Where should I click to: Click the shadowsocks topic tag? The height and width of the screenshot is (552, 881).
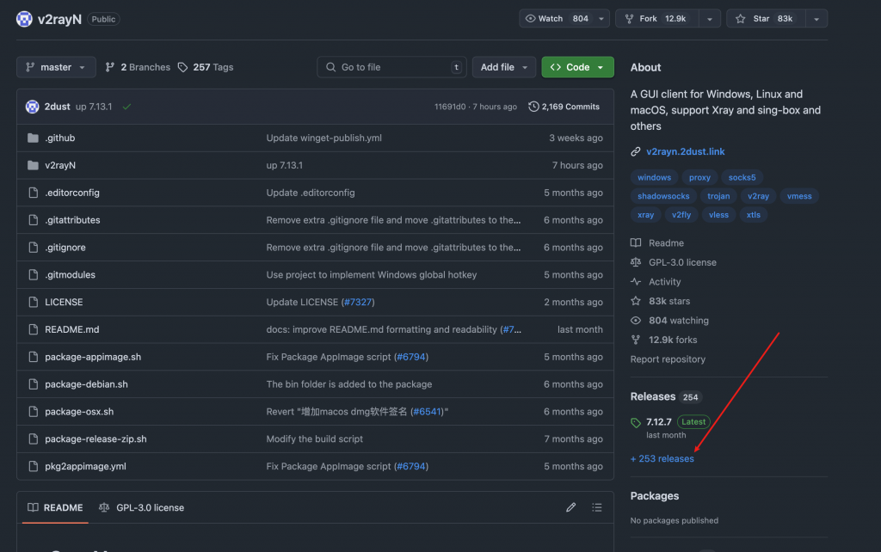(x=664, y=196)
